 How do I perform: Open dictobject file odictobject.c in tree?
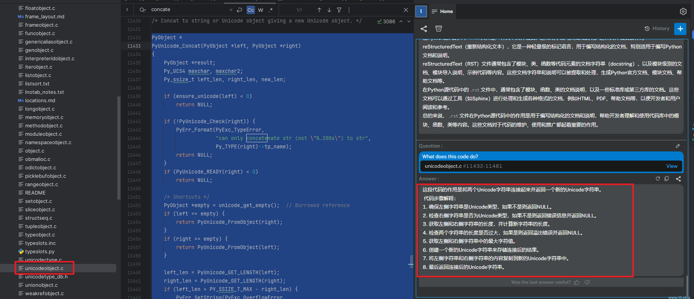point(40,167)
